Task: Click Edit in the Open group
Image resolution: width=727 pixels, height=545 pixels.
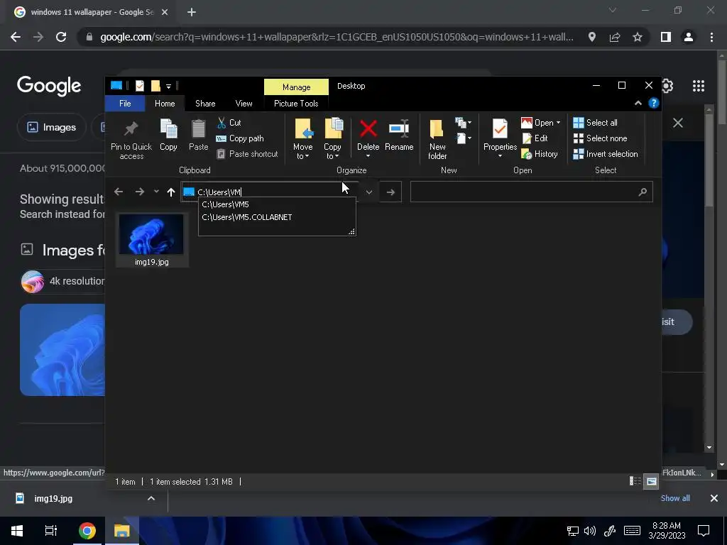Action: [535, 138]
